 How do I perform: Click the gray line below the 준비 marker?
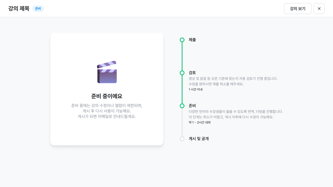point(182,122)
